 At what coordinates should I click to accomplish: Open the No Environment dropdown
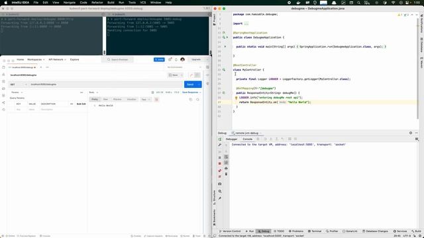pyautogui.click(x=184, y=67)
